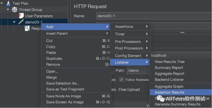Viewport: 212px width, 108px height.
Task: Toggle the Follow Redirects checkbox
Action: click(122, 80)
